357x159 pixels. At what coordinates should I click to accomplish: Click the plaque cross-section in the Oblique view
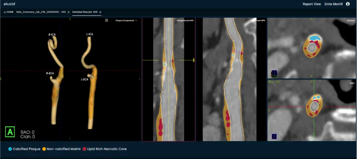(x=312, y=46)
